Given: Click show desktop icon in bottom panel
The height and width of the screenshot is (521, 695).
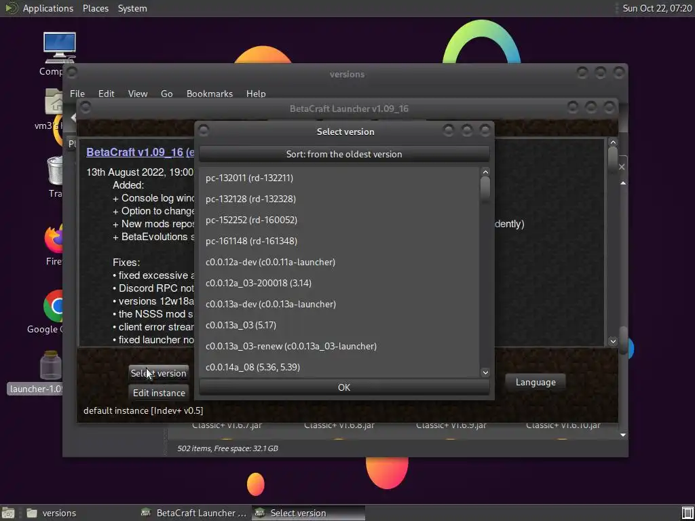Looking at the screenshot, I should (8, 513).
